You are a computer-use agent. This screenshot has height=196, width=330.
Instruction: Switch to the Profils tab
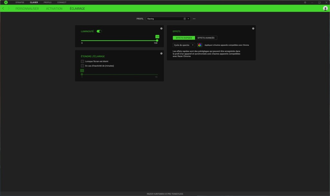[x=48, y=3]
